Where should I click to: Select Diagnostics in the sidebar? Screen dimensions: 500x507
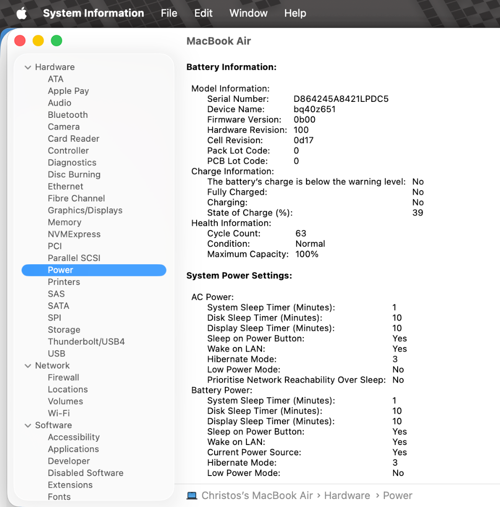point(72,162)
